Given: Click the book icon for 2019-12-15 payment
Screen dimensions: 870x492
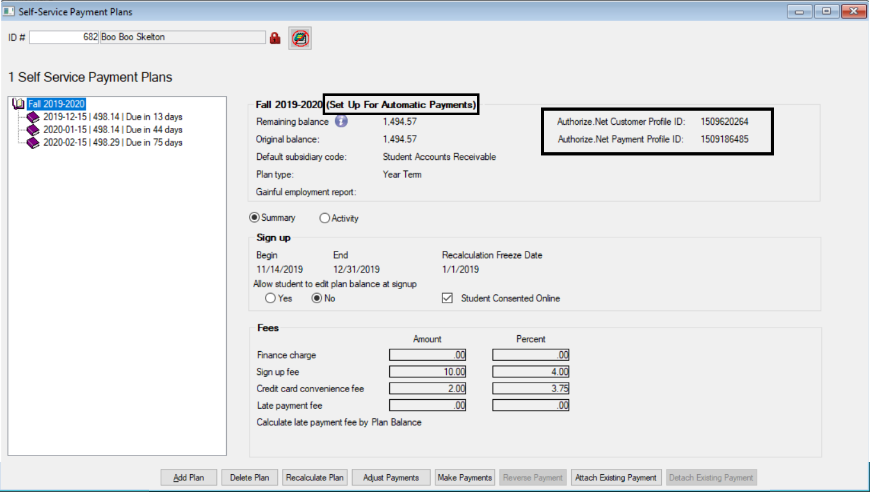Looking at the screenshot, I should [33, 117].
